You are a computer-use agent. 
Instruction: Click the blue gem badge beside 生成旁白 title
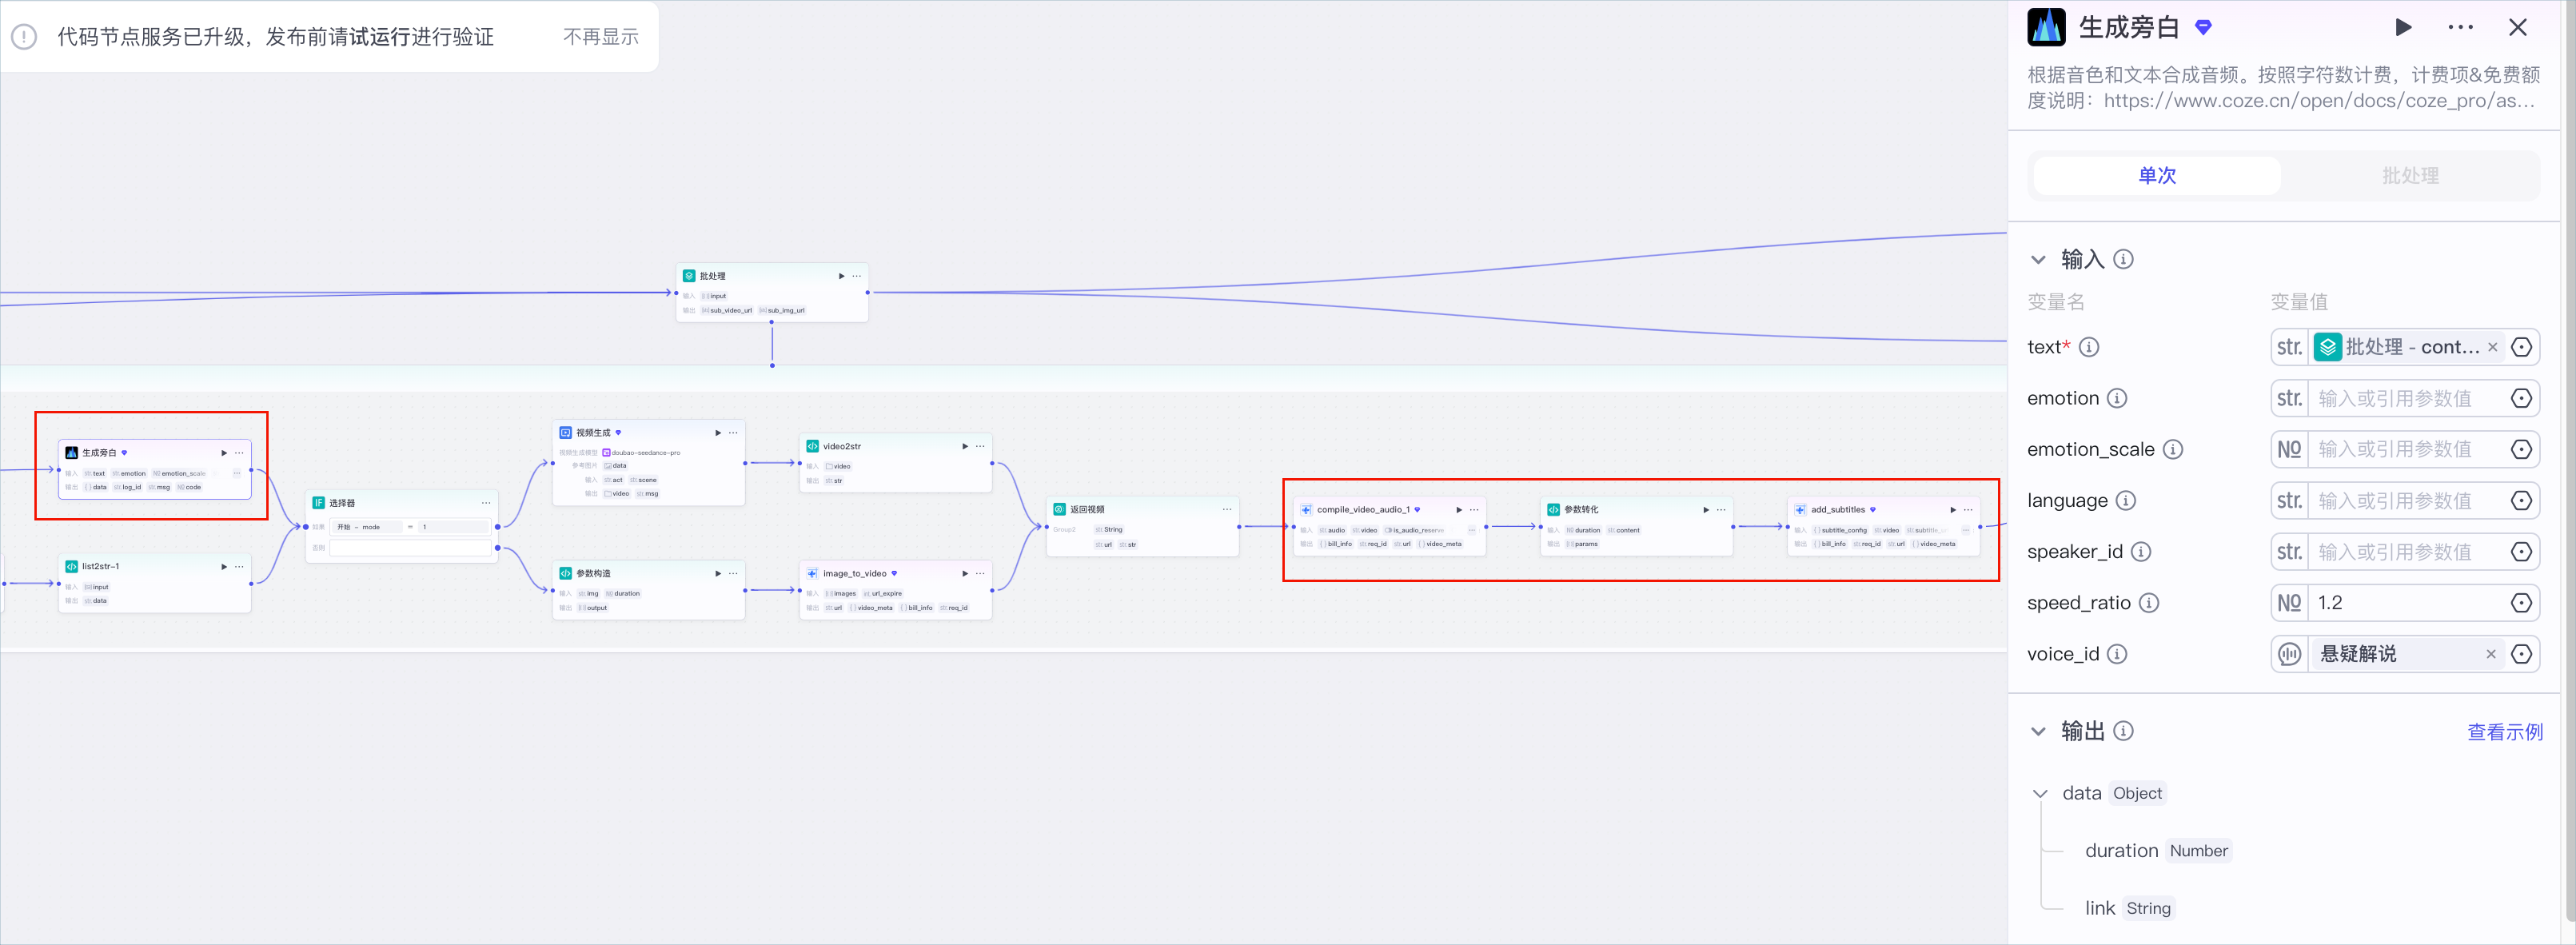pos(2203,28)
